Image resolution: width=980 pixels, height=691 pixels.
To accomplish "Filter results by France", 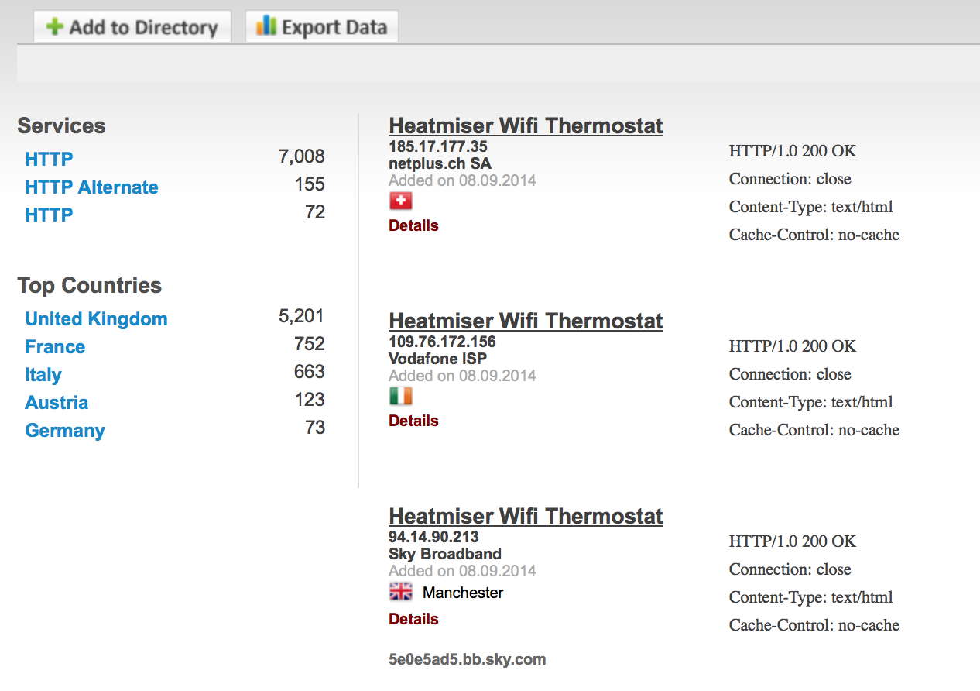I will tap(55, 346).
